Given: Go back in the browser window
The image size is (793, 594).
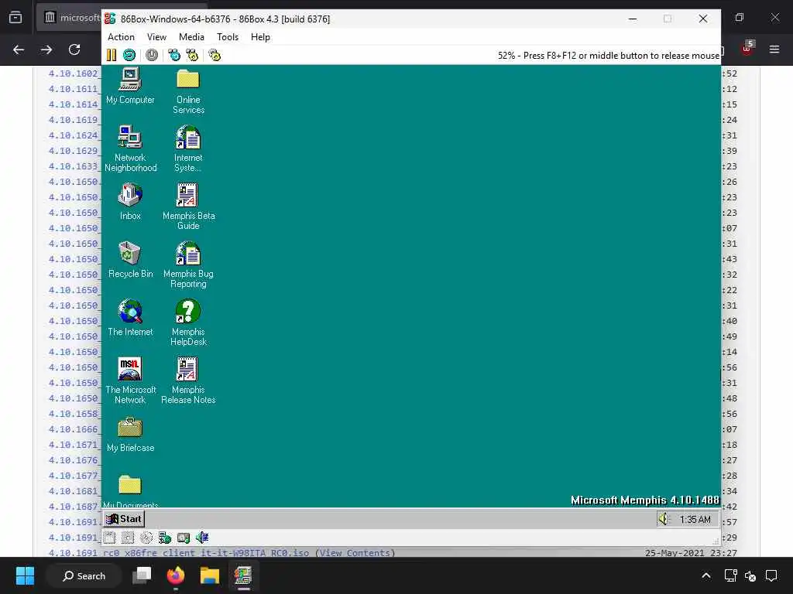Looking at the screenshot, I should pos(19,49).
